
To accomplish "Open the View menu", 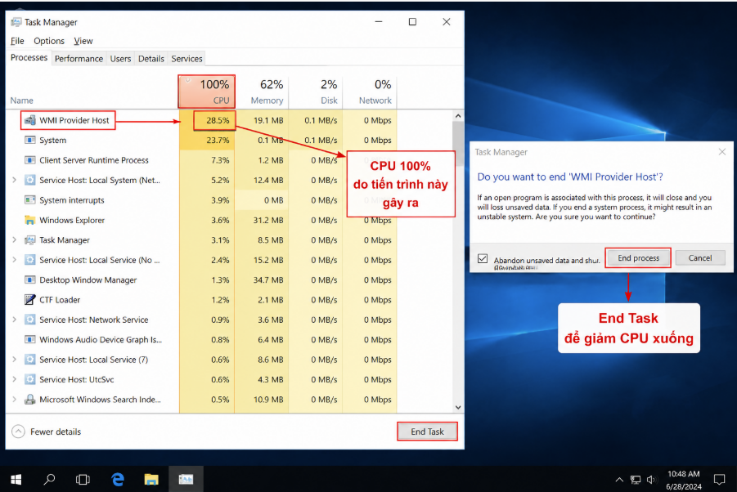I will pyautogui.click(x=83, y=41).
